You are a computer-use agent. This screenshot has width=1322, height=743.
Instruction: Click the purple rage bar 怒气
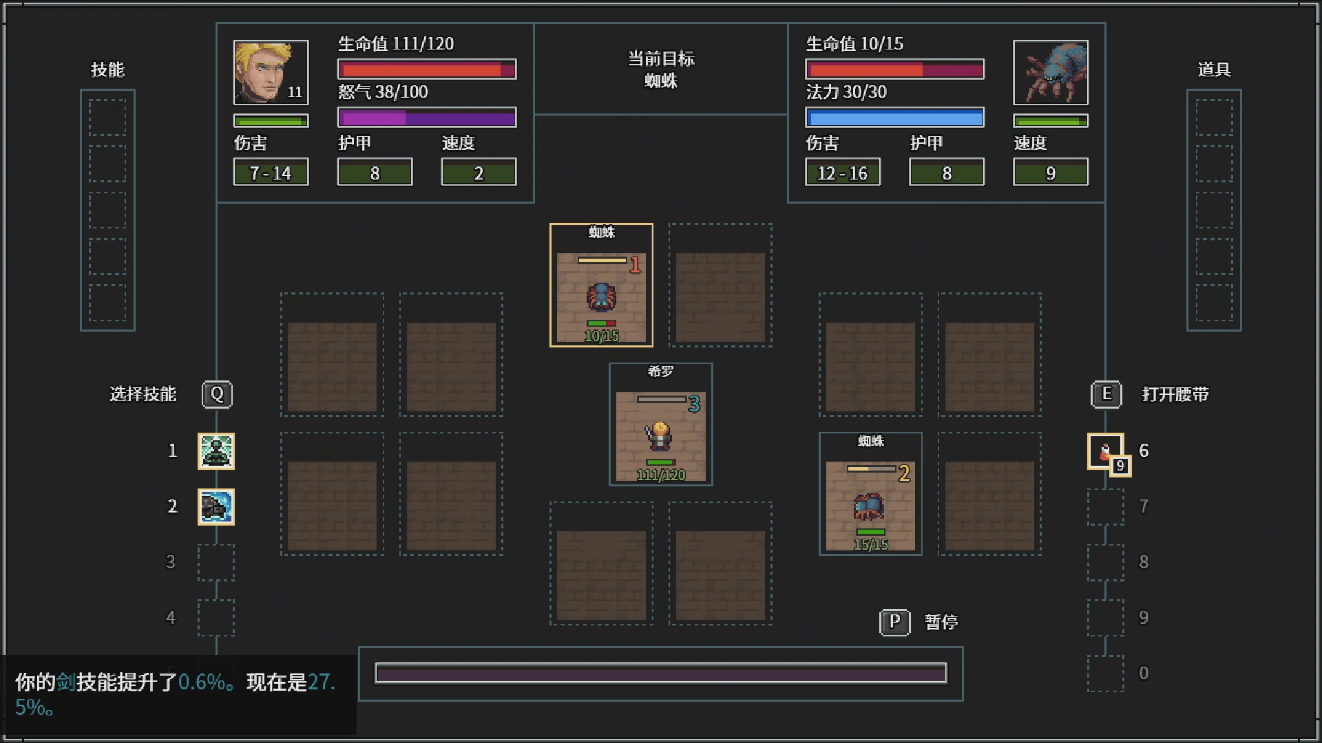point(426,118)
